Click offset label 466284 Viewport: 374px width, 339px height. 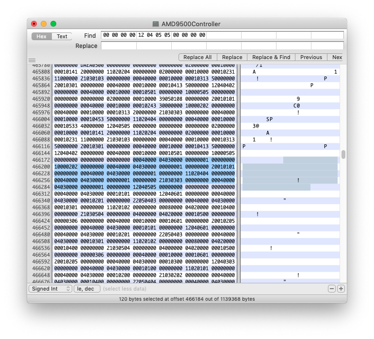(41, 187)
